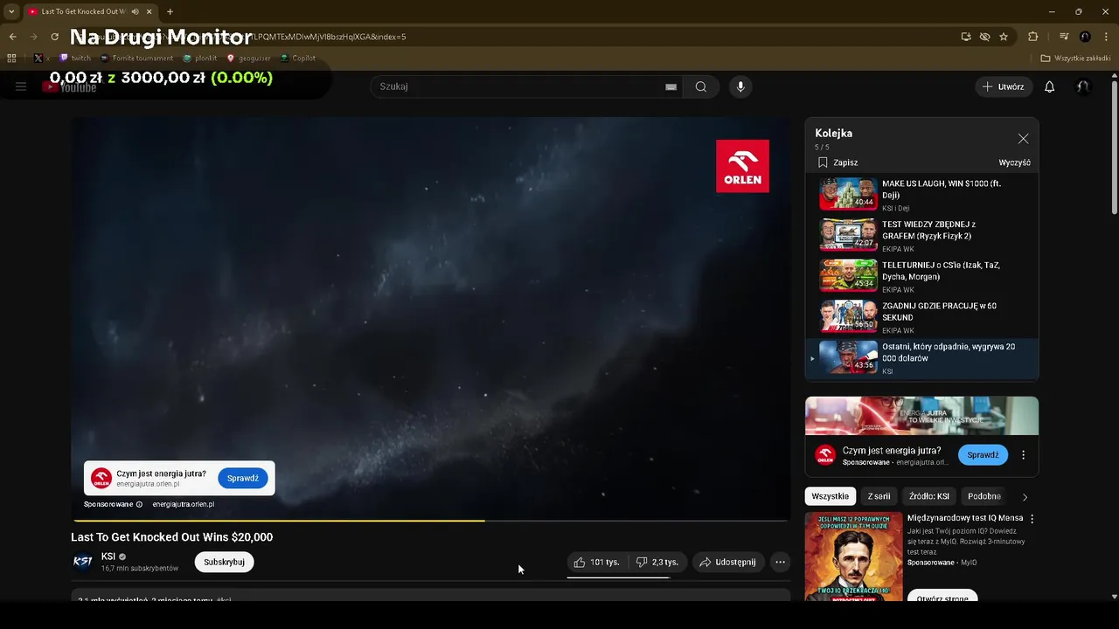Open more actions three-dot button below video
Viewport: 1119px width, 629px height.
pos(781,562)
